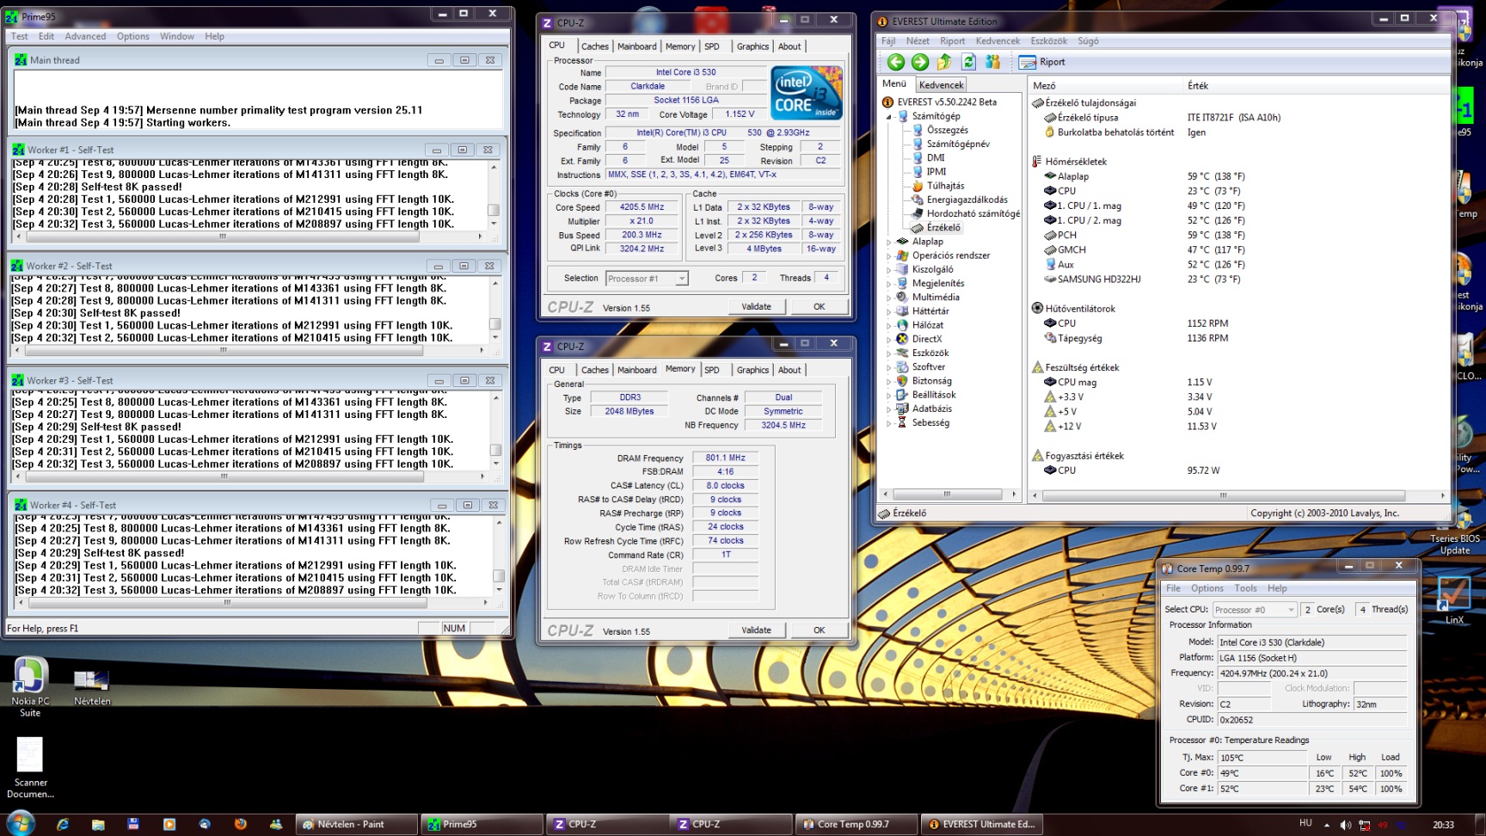Refresh the EVEREST sensor page
The width and height of the screenshot is (1486, 836).
coord(968,62)
